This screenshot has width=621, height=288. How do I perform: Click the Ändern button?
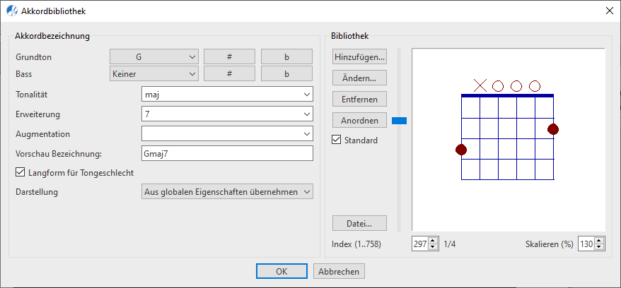tap(359, 78)
